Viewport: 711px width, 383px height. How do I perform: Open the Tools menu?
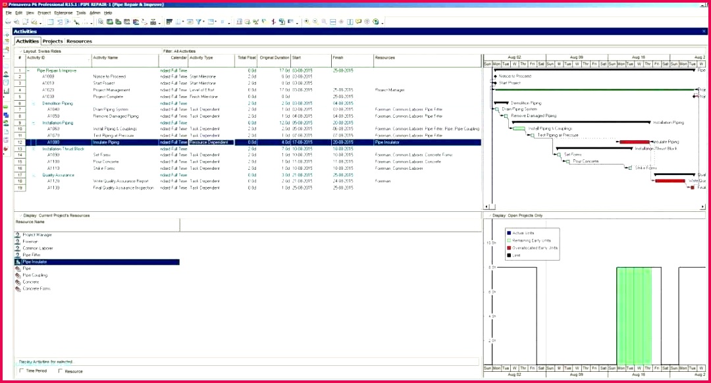point(81,13)
